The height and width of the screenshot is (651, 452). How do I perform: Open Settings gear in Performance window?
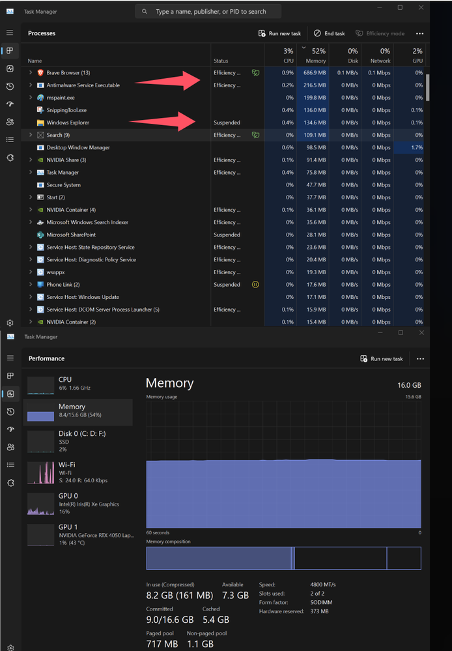click(10, 647)
